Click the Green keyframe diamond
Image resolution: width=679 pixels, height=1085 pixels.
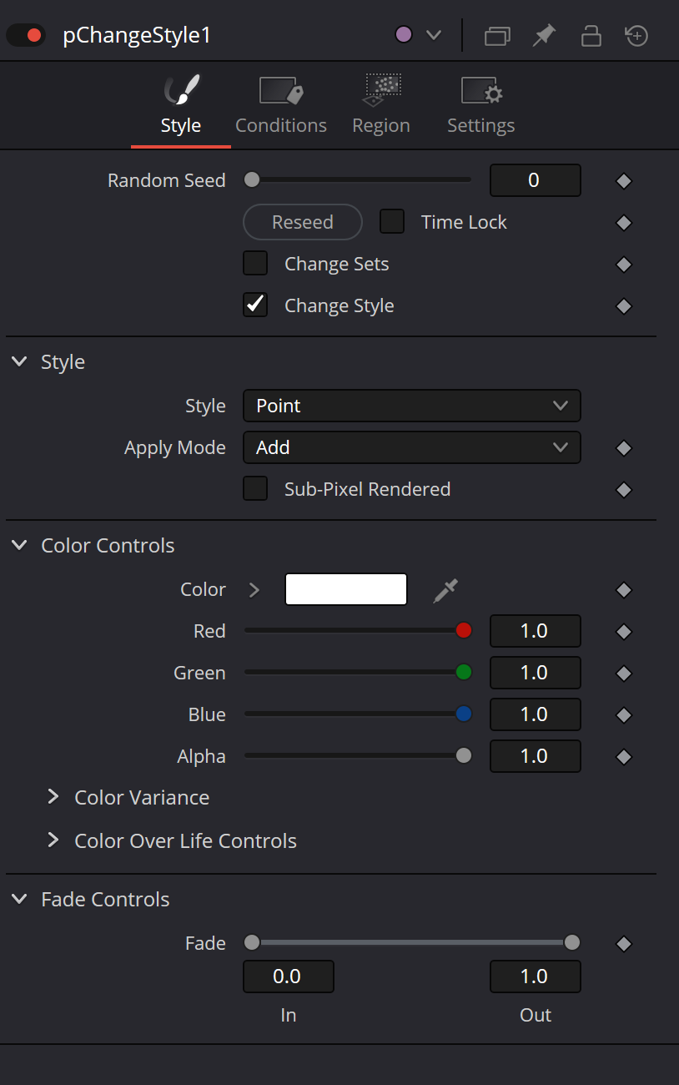[x=623, y=674]
